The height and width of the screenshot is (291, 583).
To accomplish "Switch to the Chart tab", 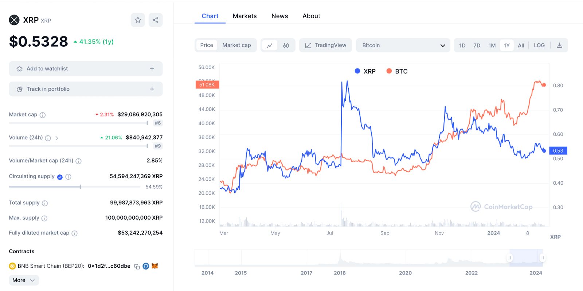I will pyautogui.click(x=210, y=16).
